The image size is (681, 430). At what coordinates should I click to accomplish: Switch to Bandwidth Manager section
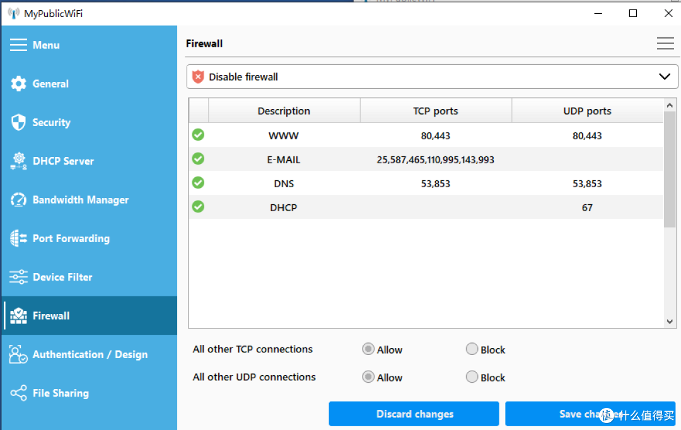(x=89, y=199)
